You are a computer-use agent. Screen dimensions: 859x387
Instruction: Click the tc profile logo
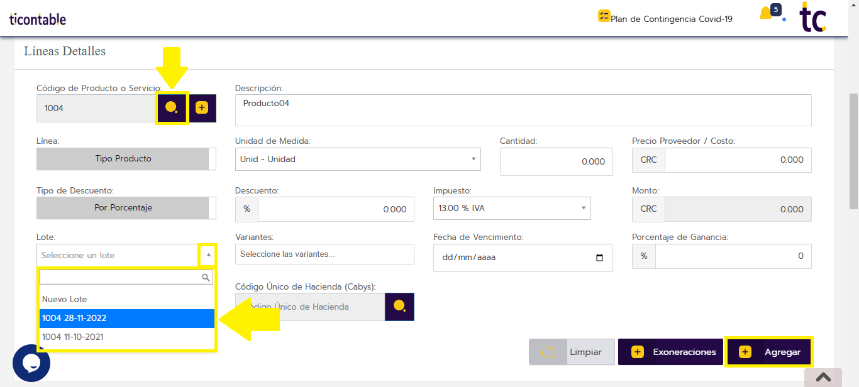(813, 18)
